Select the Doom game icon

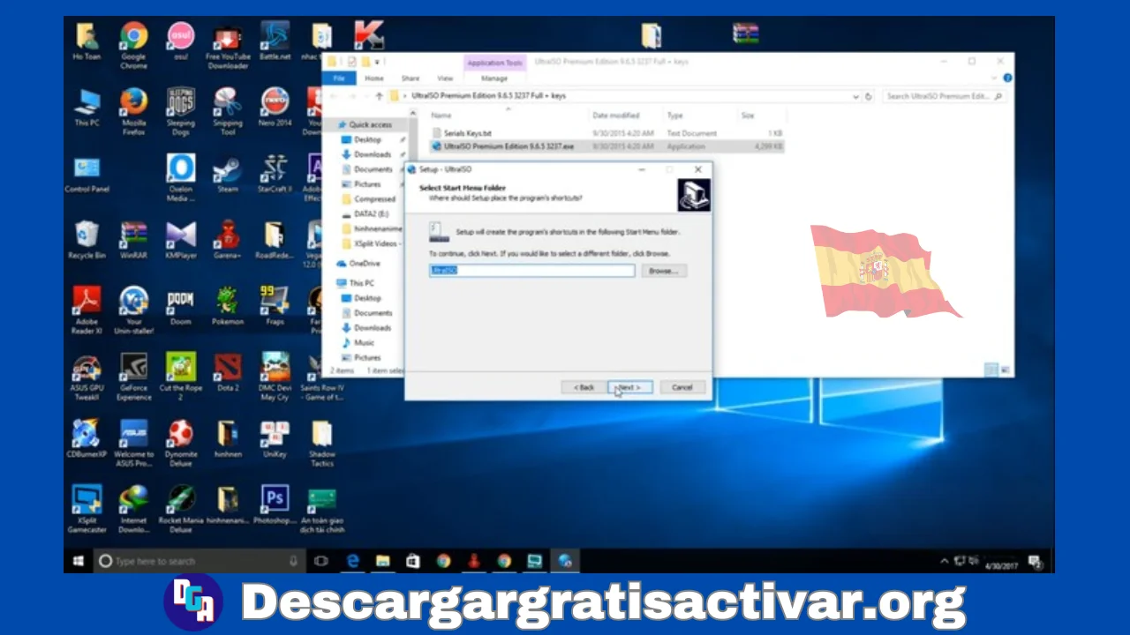(x=181, y=306)
